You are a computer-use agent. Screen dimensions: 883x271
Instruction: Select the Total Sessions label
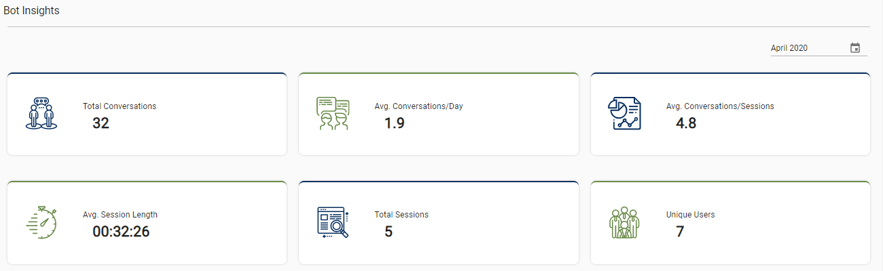point(401,215)
